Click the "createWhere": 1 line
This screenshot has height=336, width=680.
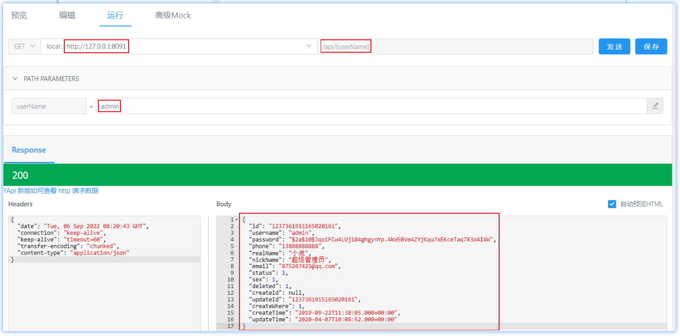pyautogui.click(x=277, y=306)
